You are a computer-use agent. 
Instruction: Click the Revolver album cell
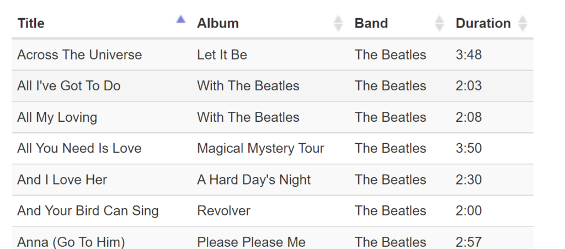pos(223,211)
